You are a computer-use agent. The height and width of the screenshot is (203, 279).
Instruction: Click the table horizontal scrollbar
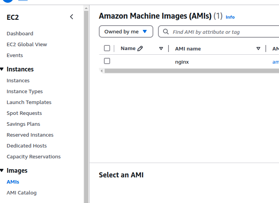(x=192, y=71)
